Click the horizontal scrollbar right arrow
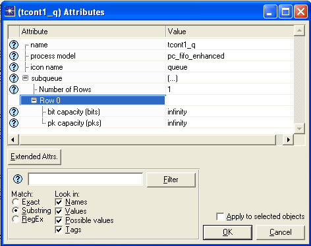This screenshot has height=246, width=311. [289, 139]
